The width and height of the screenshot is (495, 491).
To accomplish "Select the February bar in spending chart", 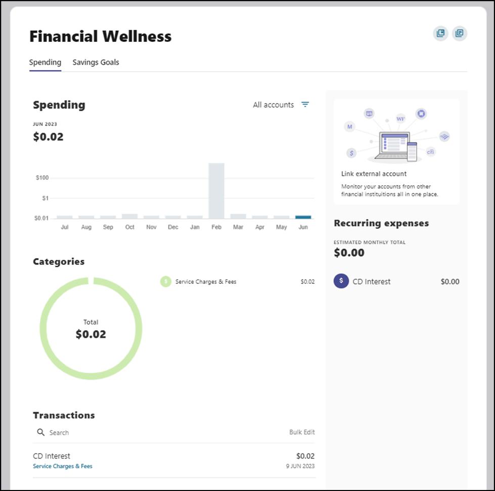I will [x=216, y=190].
